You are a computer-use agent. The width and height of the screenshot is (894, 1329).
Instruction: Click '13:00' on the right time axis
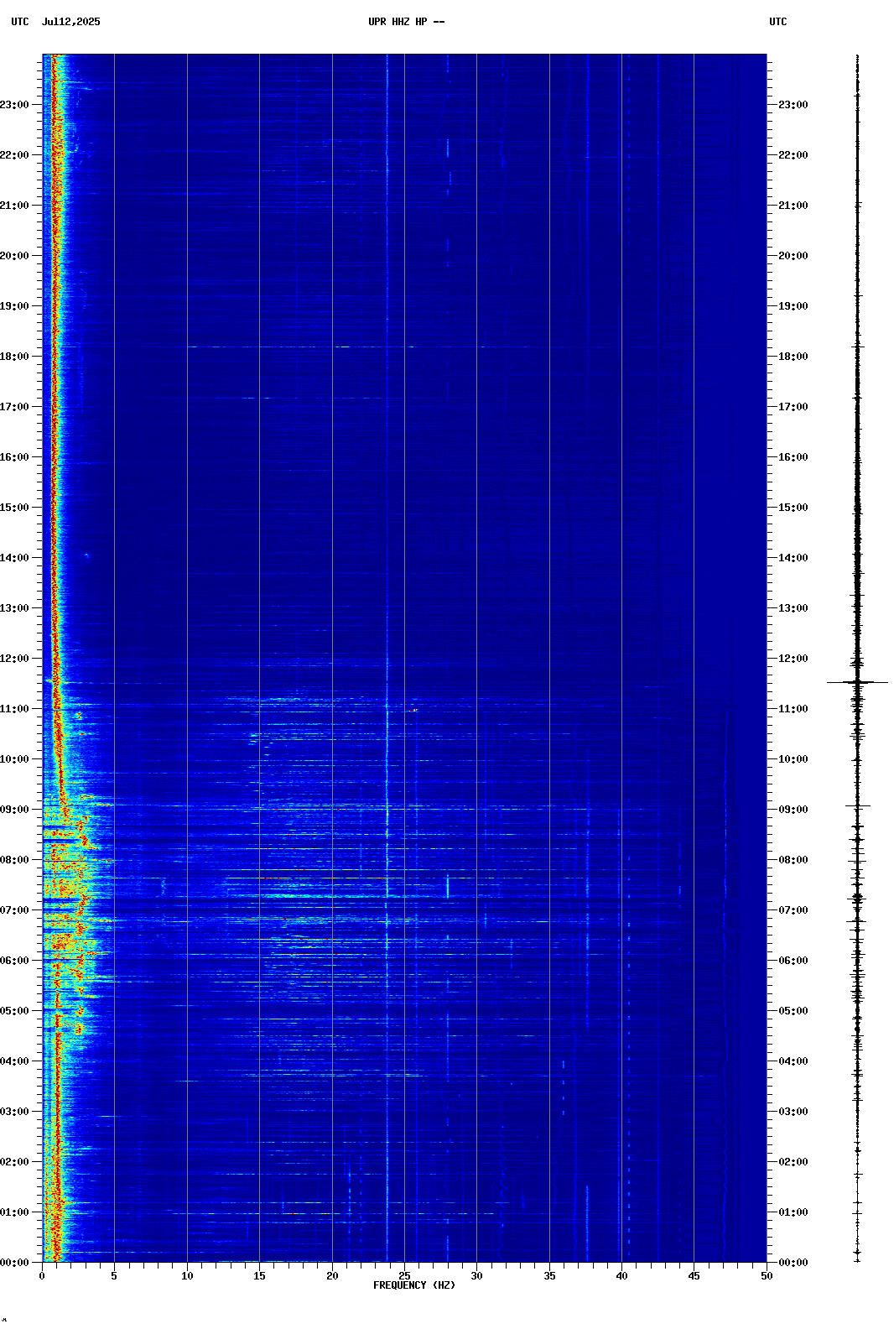click(793, 608)
